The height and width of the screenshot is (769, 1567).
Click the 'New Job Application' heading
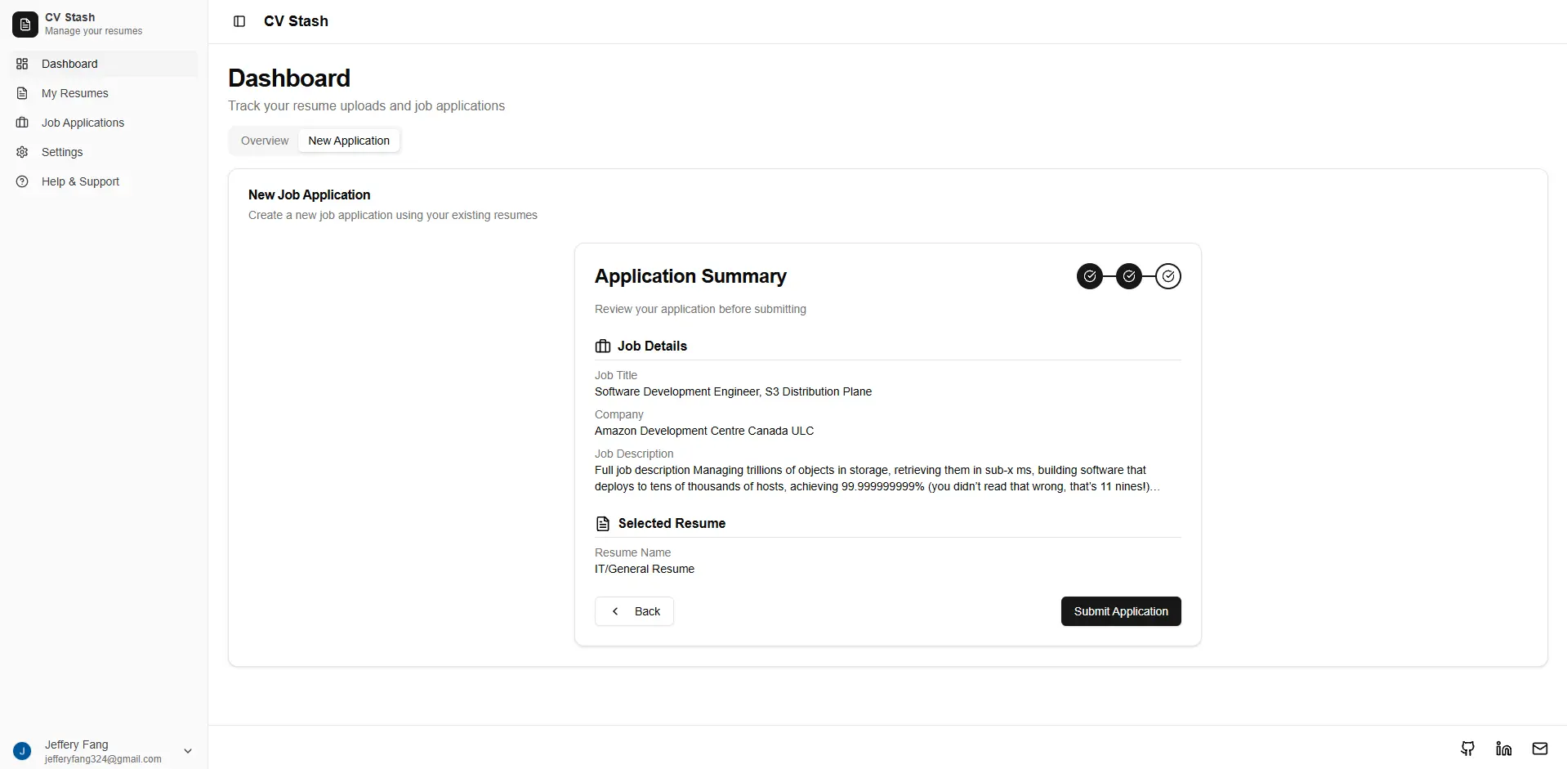pos(310,194)
